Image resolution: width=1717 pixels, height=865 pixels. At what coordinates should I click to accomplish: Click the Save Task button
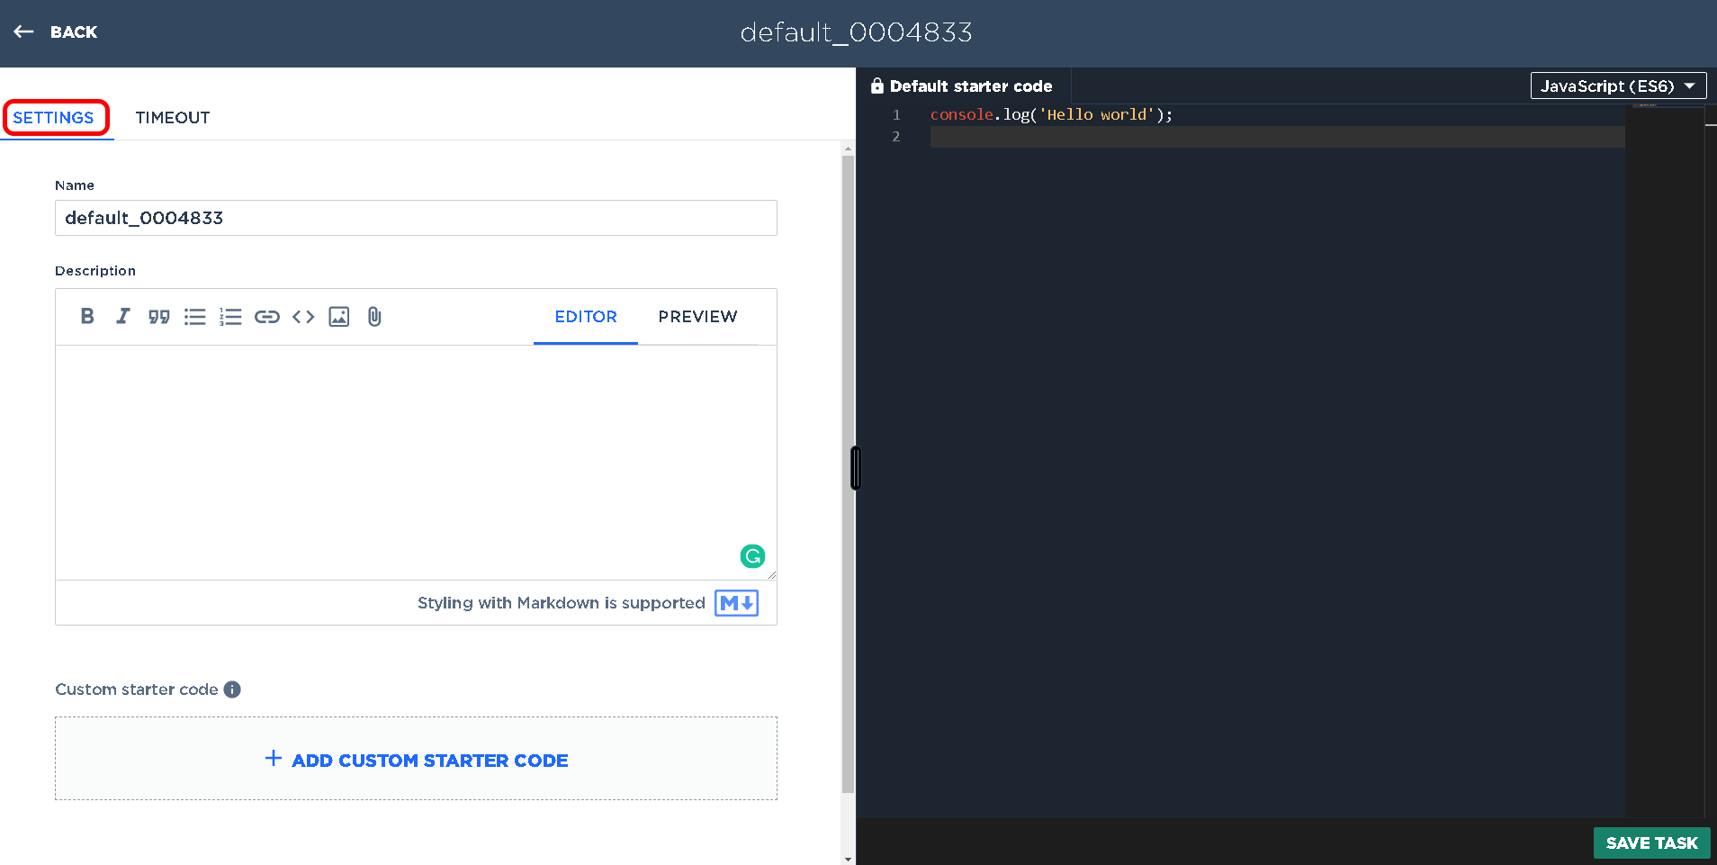tap(1651, 843)
